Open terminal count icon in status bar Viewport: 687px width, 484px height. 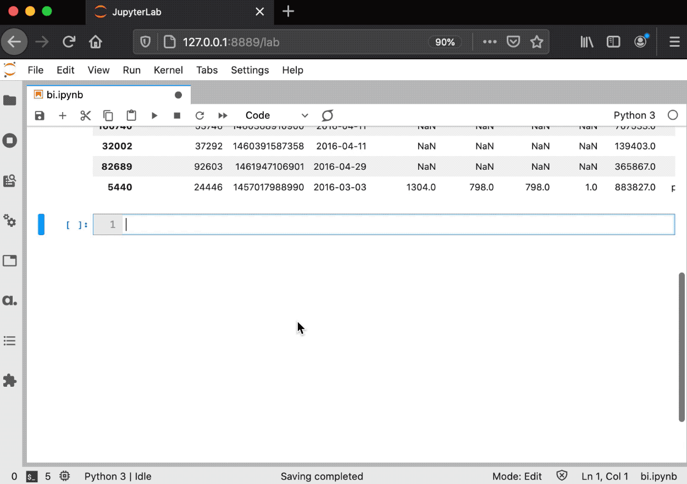(x=32, y=476)
